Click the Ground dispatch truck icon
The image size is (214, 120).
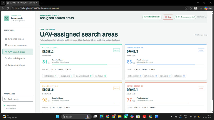coord(6,58)
